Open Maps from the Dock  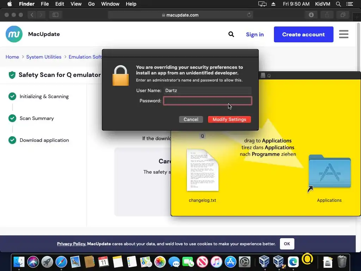[x=146, y=262]
